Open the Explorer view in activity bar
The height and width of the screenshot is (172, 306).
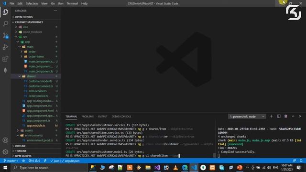5,12
